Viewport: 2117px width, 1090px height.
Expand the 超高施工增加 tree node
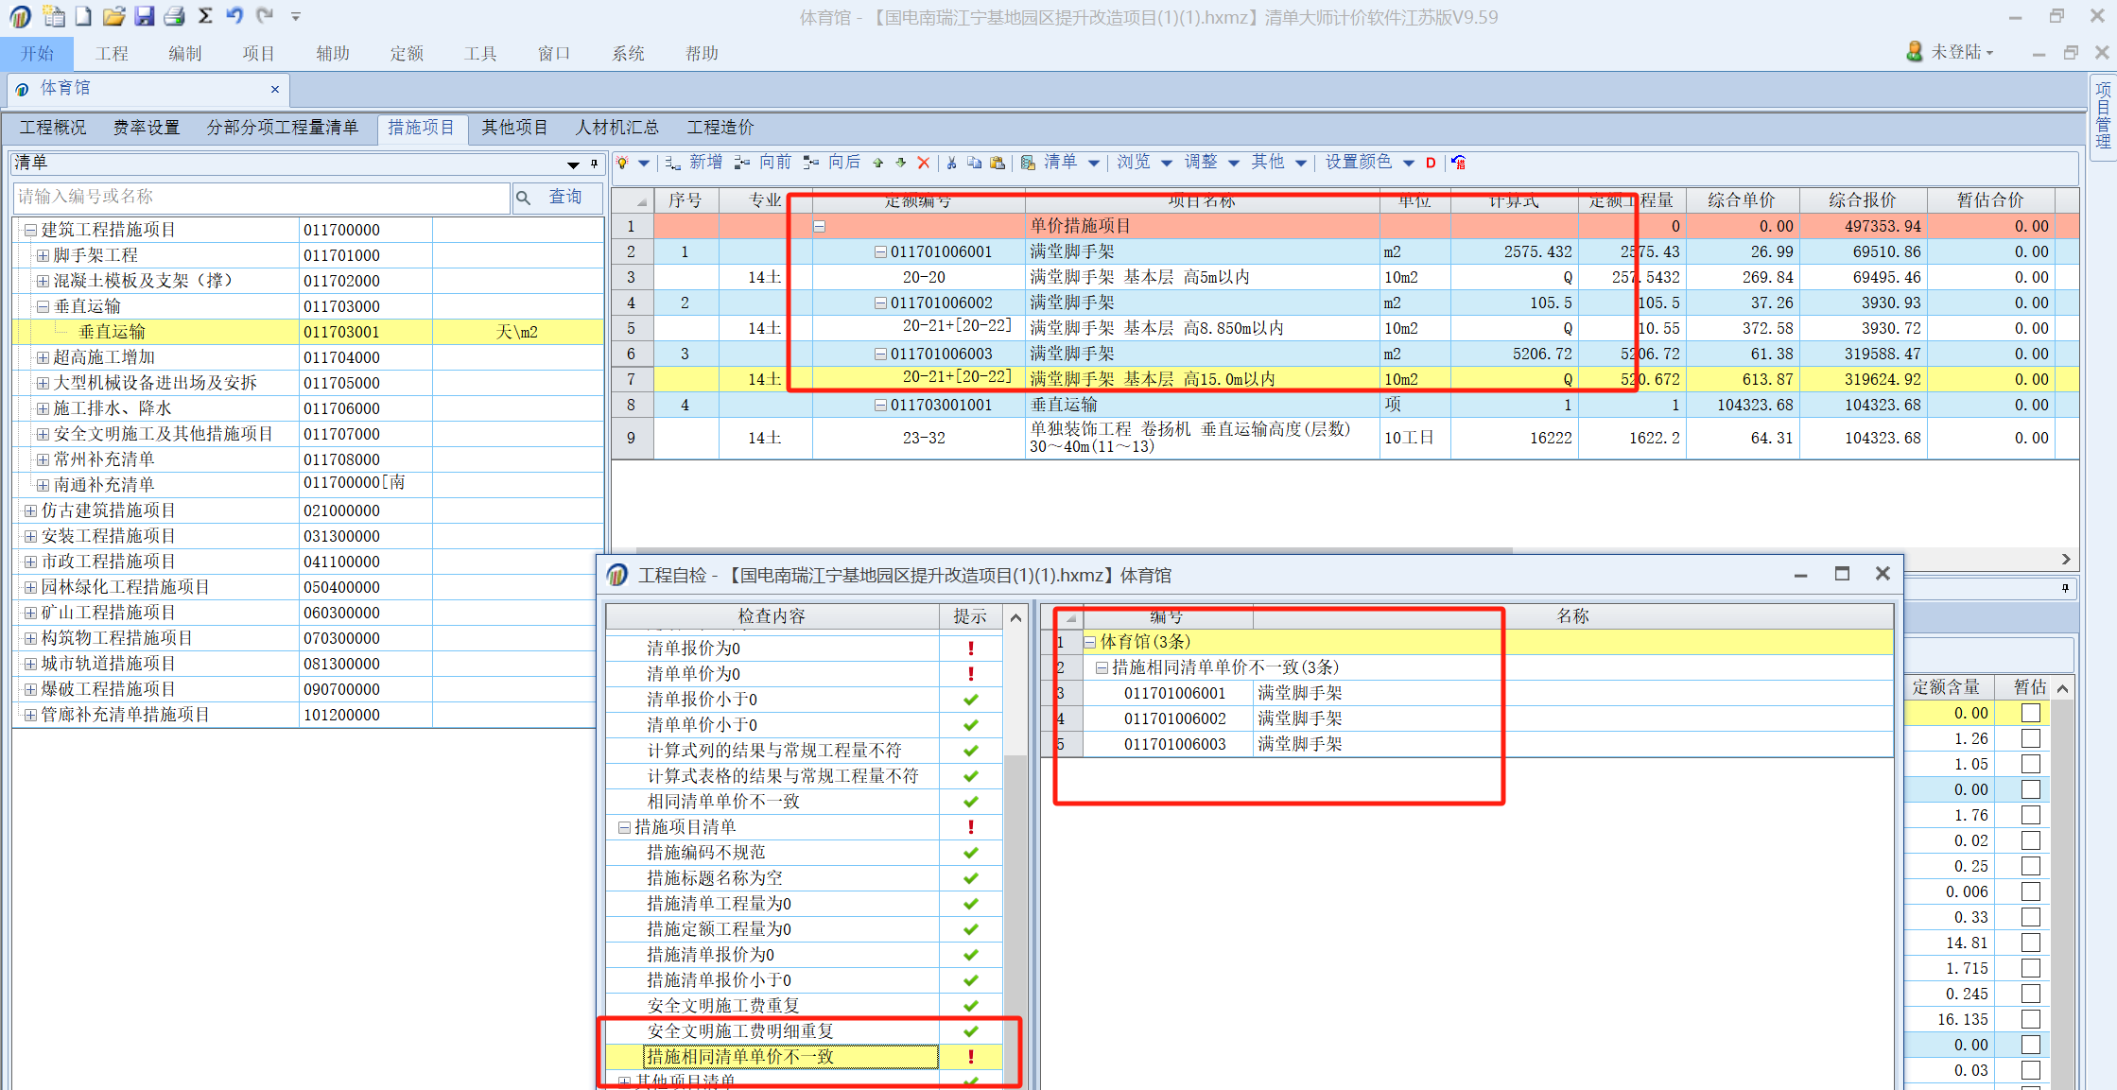[x=43, y=357]
